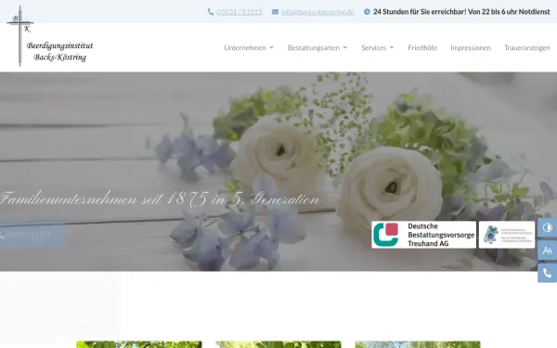Open the Traueranzeigen page
The height and width of the screenshot is (348, 557).
[526, 47]
